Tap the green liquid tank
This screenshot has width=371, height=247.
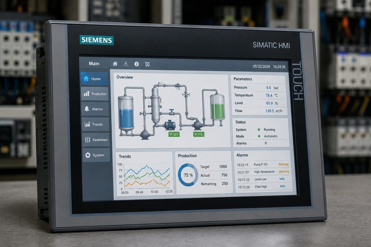tap(218, 107)
